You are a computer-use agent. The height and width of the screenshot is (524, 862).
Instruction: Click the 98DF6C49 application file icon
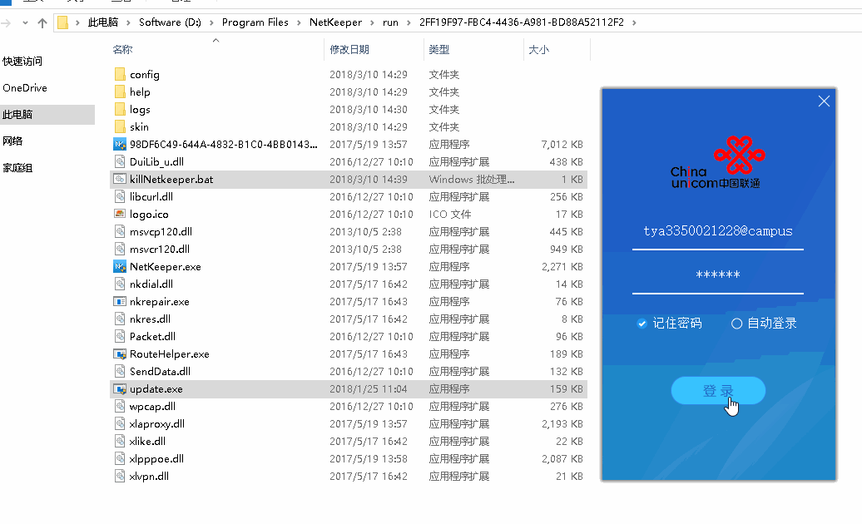tap(120, 145)
